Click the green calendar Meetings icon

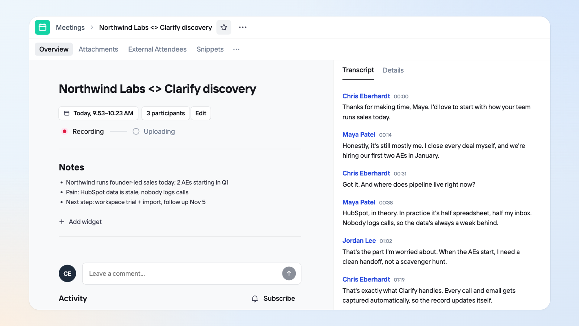(x=43, y=27)
